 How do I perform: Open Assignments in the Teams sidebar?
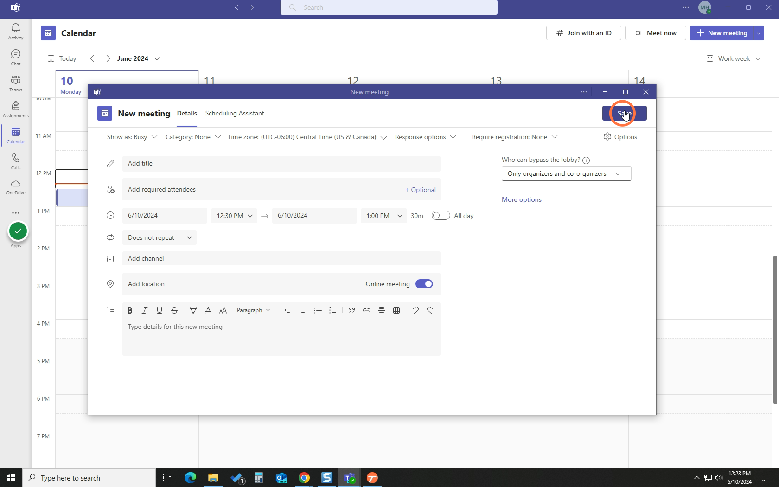[x=16, y=109]
